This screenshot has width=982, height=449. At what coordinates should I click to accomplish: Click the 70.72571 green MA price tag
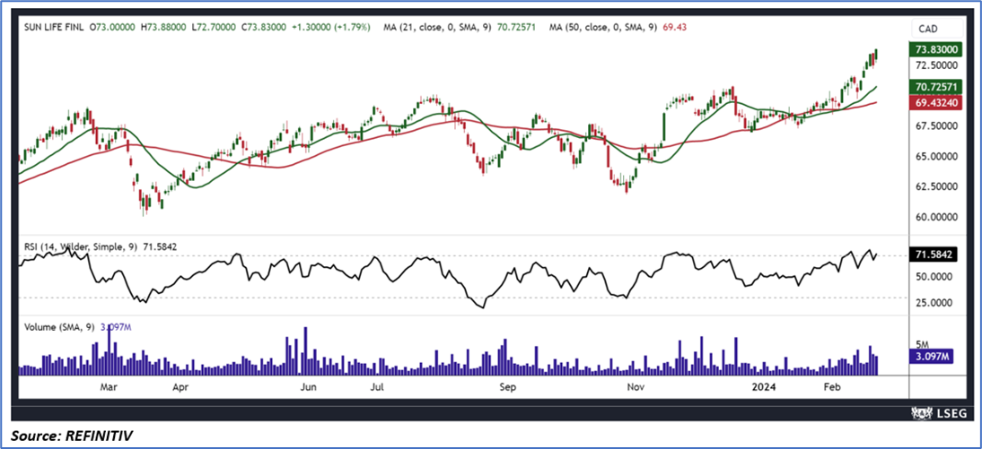[x=937, y=87]
